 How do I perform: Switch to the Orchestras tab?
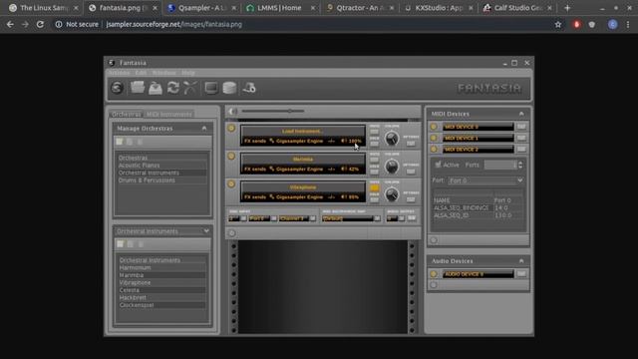point(127,115)
